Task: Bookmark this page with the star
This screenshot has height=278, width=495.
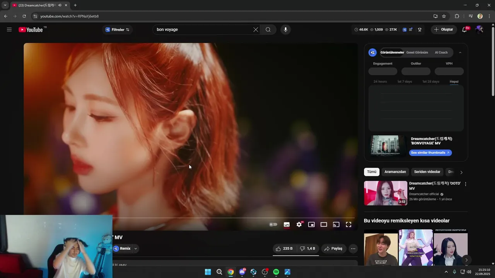Action: coord(444,16)
